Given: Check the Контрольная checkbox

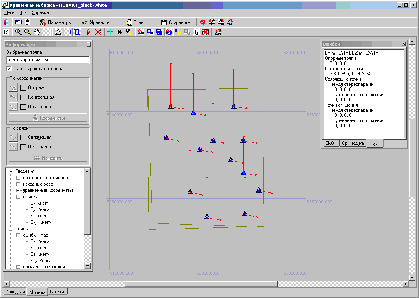Looking at the screenshot, I should (x=23, y=97).
